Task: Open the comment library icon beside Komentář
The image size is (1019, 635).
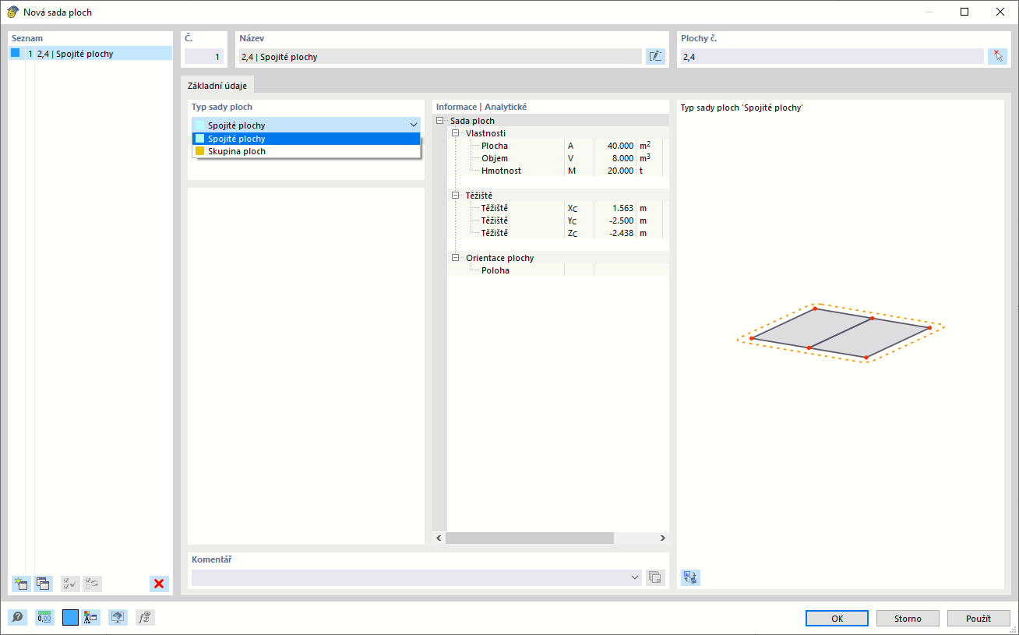Action: pos(655,577)
